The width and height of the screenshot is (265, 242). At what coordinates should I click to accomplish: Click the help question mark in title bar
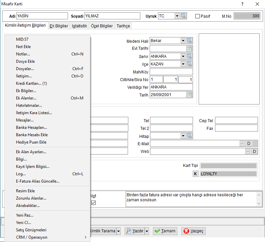coord(242,4)
